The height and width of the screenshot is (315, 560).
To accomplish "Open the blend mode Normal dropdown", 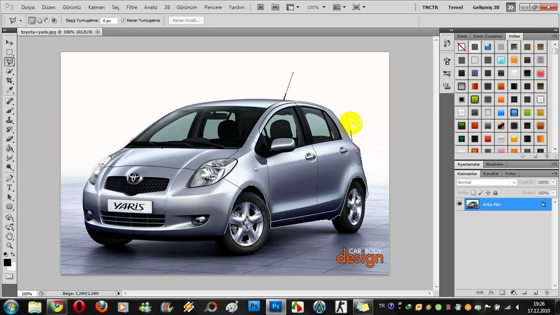I will pos(486,182).
